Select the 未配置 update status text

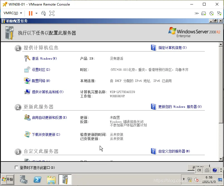(x=115, y=118)
